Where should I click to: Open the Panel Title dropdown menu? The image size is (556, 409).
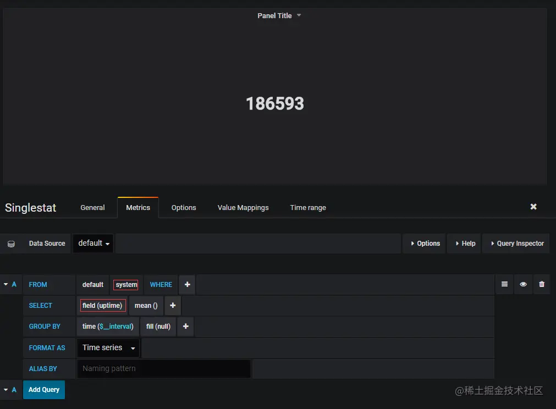click(x=279, y=15)
